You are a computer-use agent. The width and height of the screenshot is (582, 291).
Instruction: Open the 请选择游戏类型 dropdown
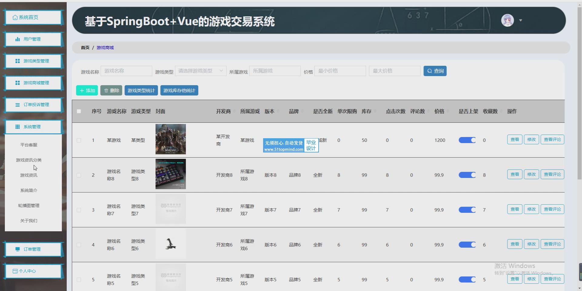pyautogui.click(x=200, y=71)
